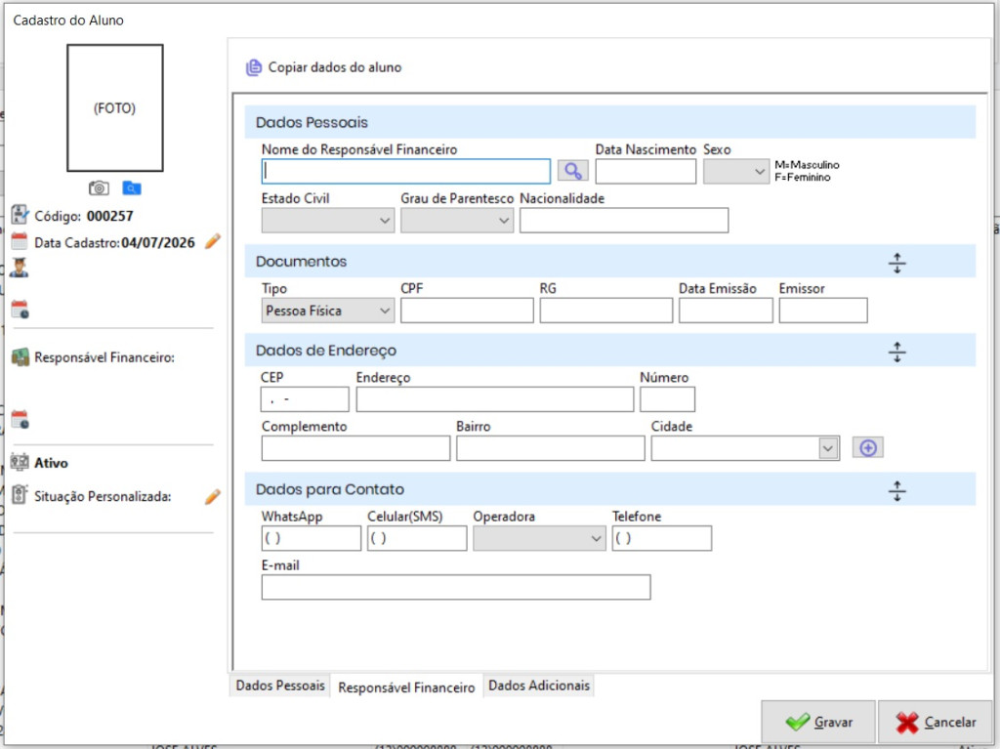
Task: Open the Estado Civil dropdown
Action: pos(328,220)
